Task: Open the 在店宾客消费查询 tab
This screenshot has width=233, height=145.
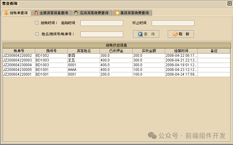Action: [x=92, y=13]
